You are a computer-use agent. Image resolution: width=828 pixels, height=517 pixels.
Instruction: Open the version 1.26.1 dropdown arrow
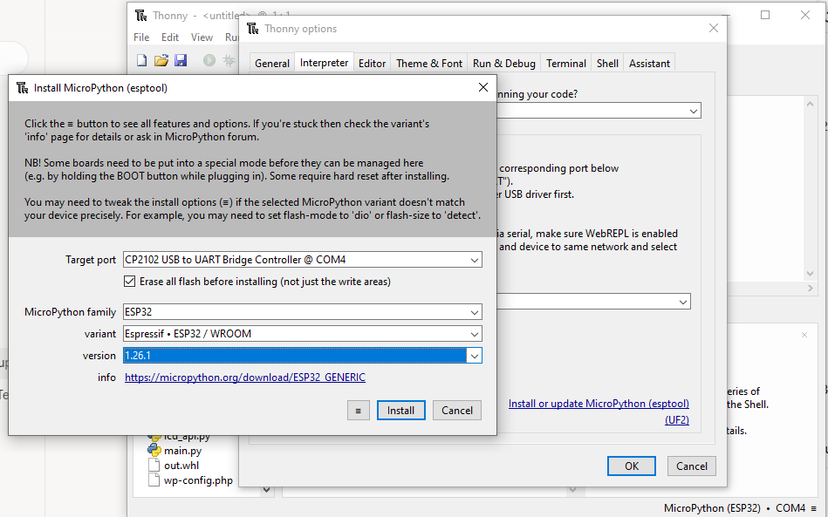pos(474,356)
